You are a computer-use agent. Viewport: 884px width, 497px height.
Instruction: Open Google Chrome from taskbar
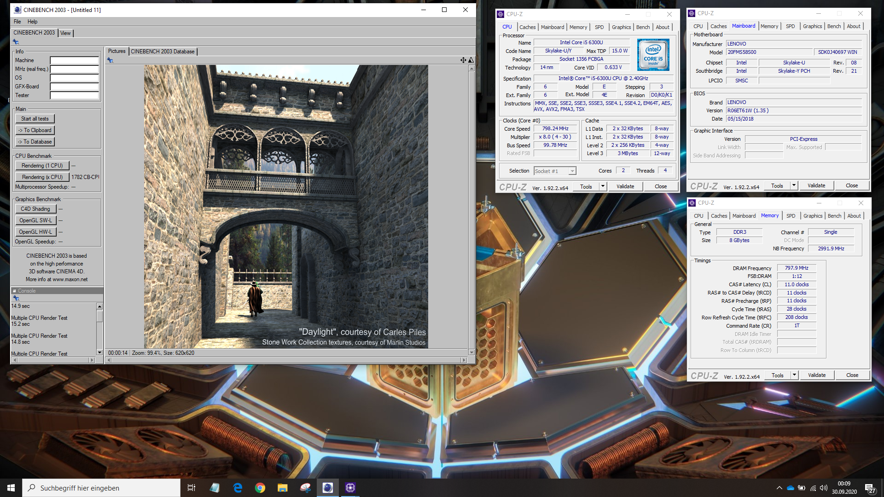pyautogui.click(x=260, y=488)
